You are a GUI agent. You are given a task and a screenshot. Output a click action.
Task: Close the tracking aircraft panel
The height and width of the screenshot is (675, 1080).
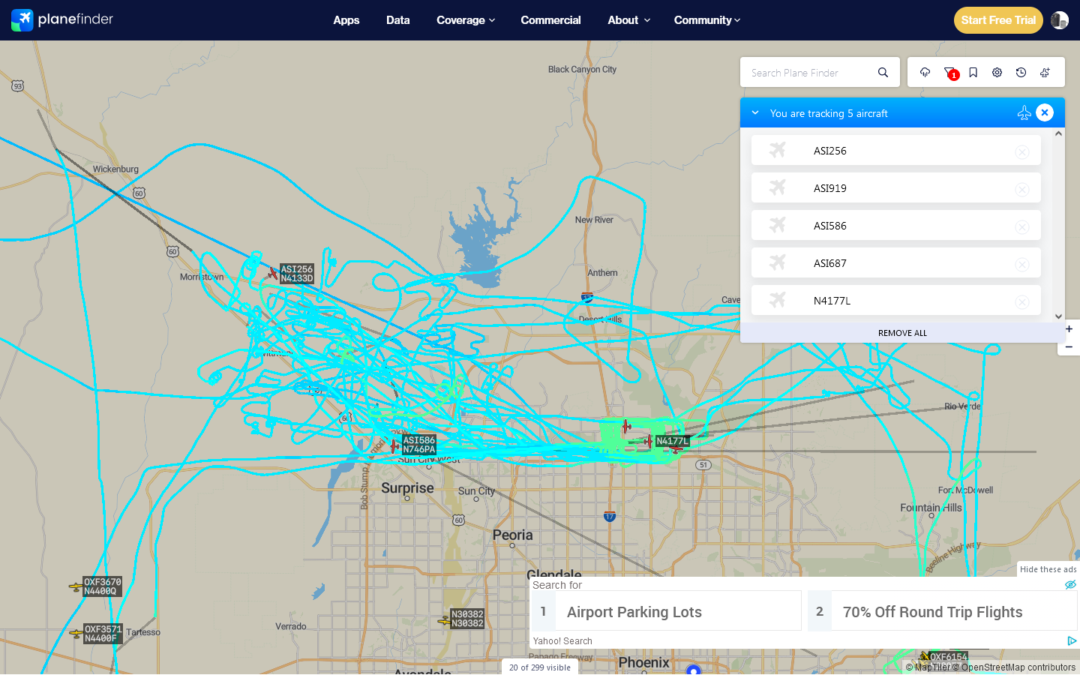pos(1045,112)
